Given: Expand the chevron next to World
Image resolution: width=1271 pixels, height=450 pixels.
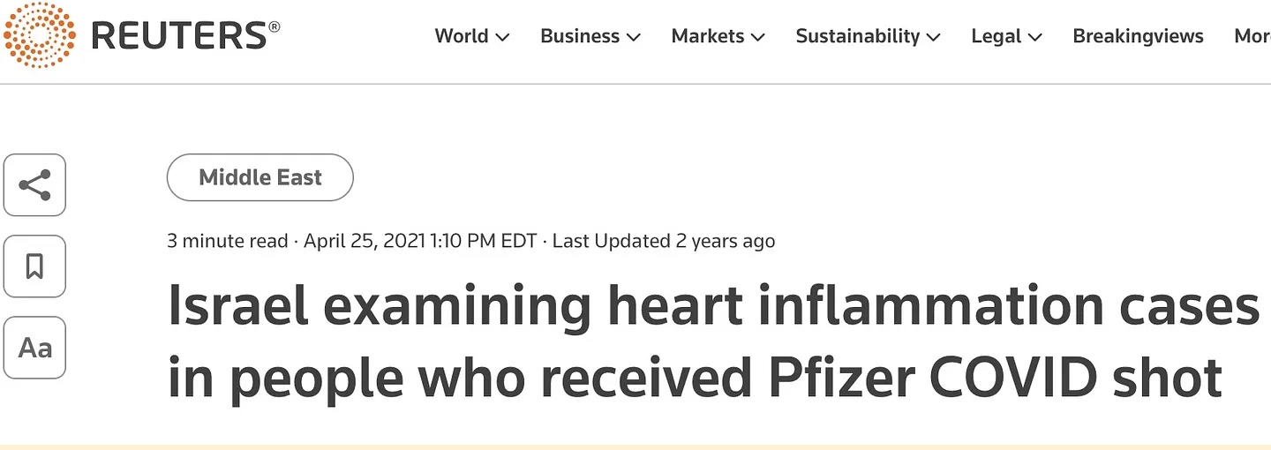Looking at the screenshot, I should pyautogui.click(x=502, y=37).
